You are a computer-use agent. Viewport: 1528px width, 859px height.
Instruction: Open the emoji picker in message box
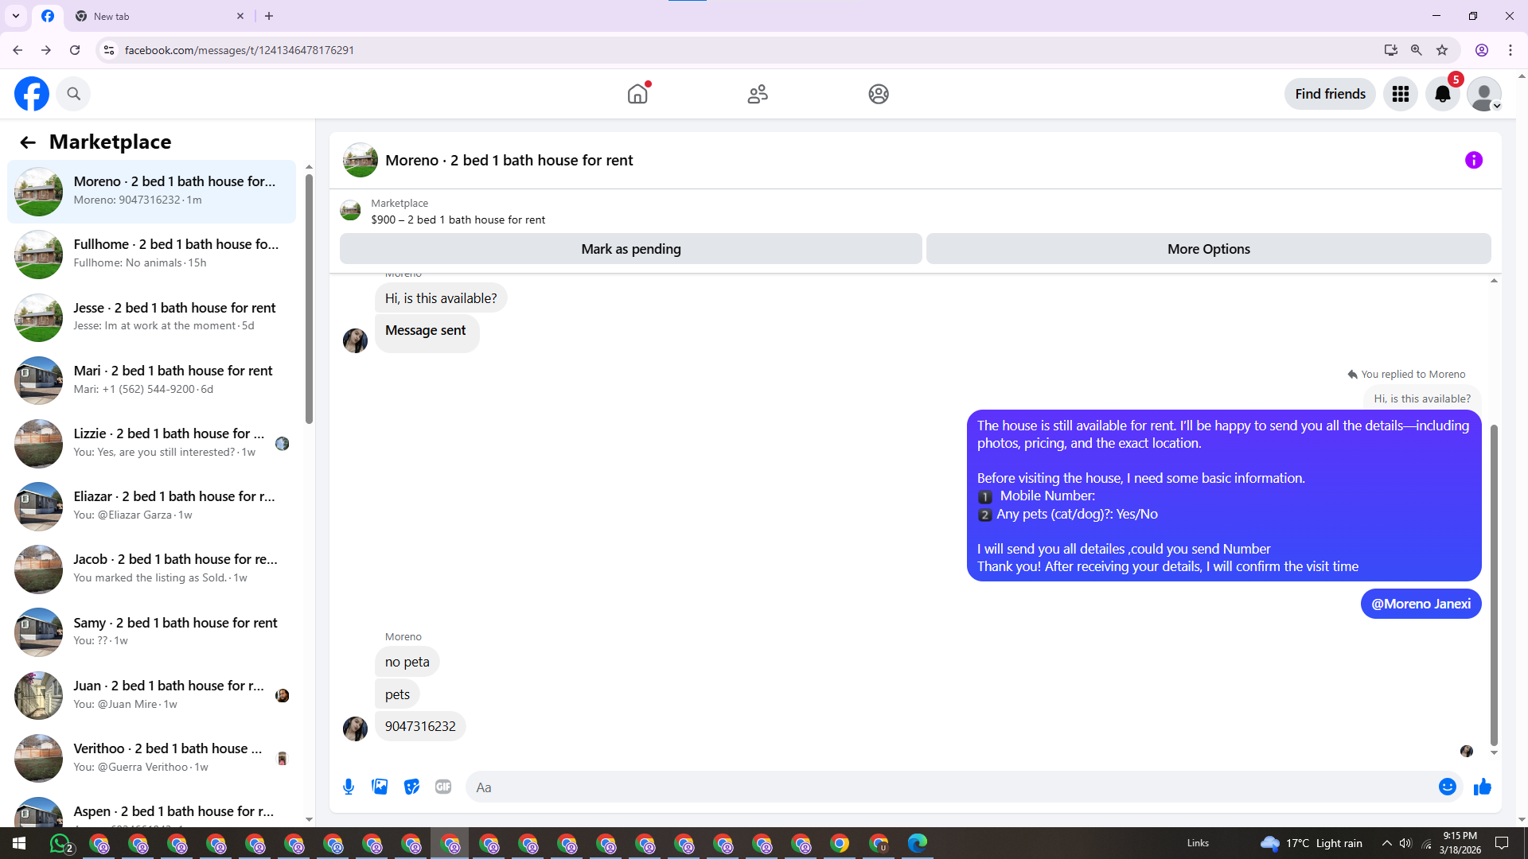pos(1447,787)
